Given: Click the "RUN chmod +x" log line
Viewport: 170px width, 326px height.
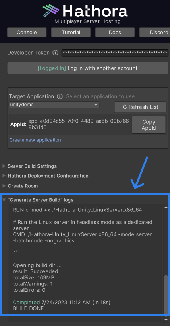Looking at the screenshot, I should tap(77, 209).
